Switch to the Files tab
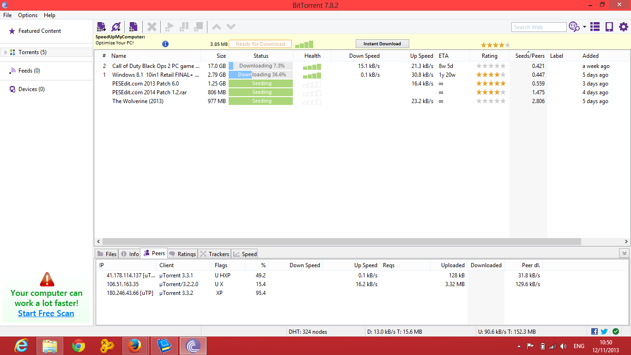The height and width of the screenshot is (355, 631). (106, 254)
